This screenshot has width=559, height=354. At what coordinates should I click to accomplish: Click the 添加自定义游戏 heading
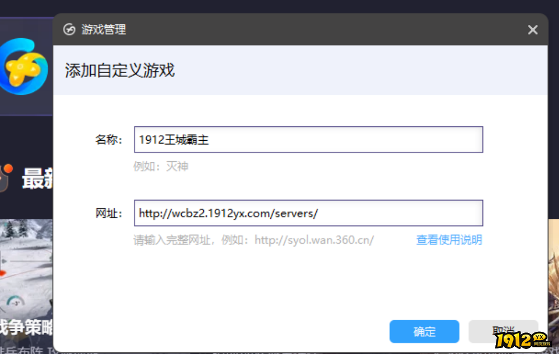click(x=120, y=70)
